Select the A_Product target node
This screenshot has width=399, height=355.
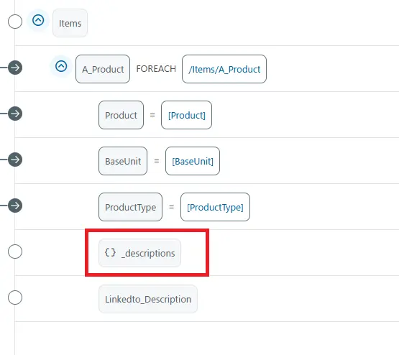click(103, 69)
